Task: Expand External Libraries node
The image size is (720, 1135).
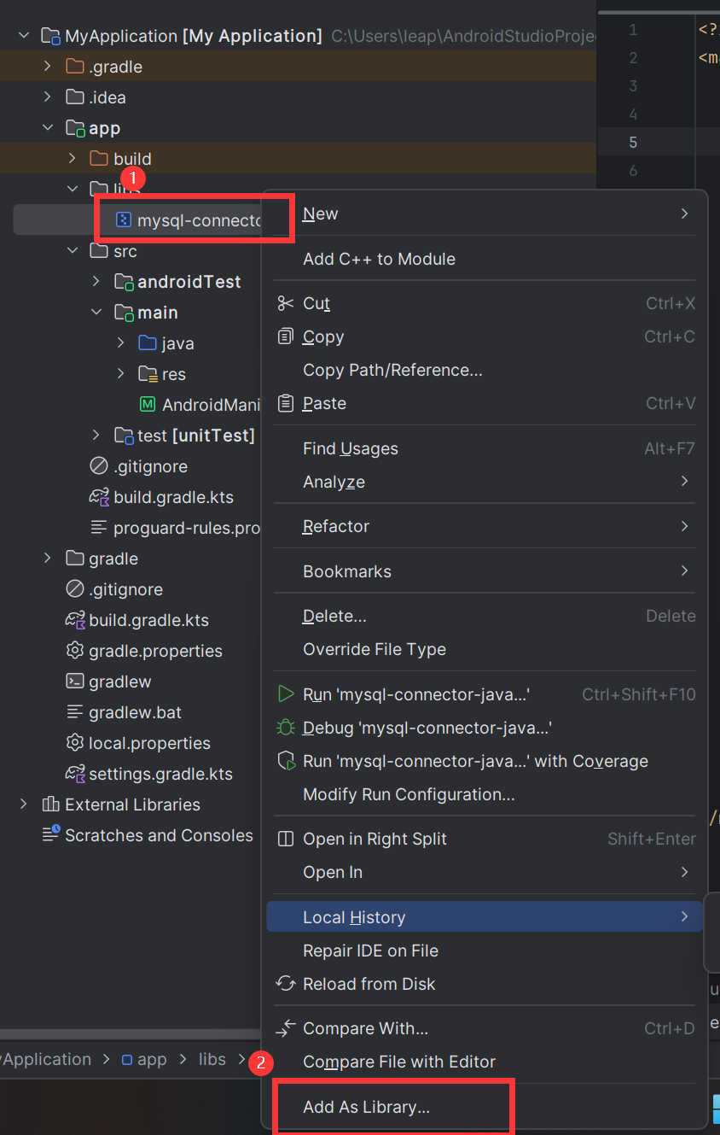Action: (x=24, y=804)
